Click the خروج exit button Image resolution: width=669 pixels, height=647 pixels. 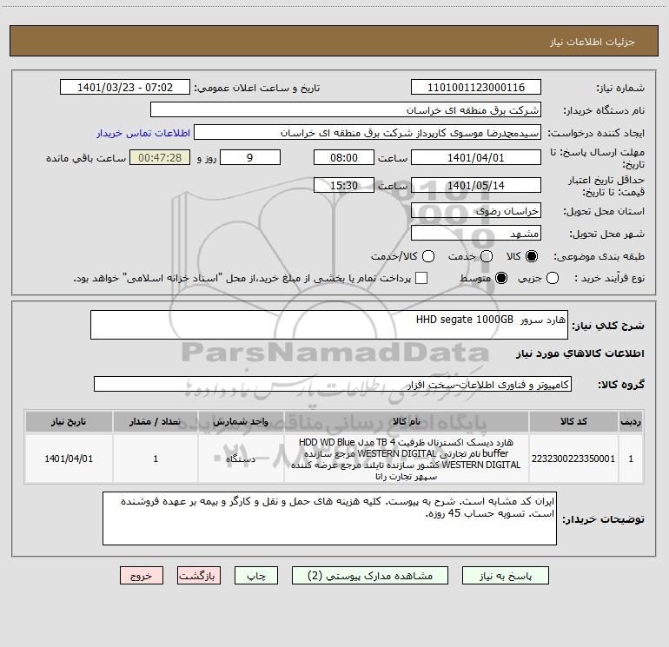(142, 575)
